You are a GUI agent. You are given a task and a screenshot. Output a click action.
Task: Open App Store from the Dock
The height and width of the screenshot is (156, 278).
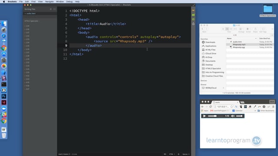4,54
